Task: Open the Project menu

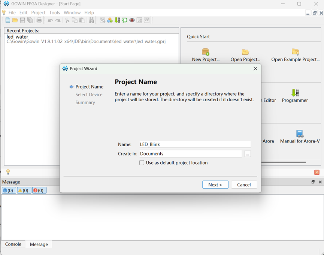Action: pos(38,13)
